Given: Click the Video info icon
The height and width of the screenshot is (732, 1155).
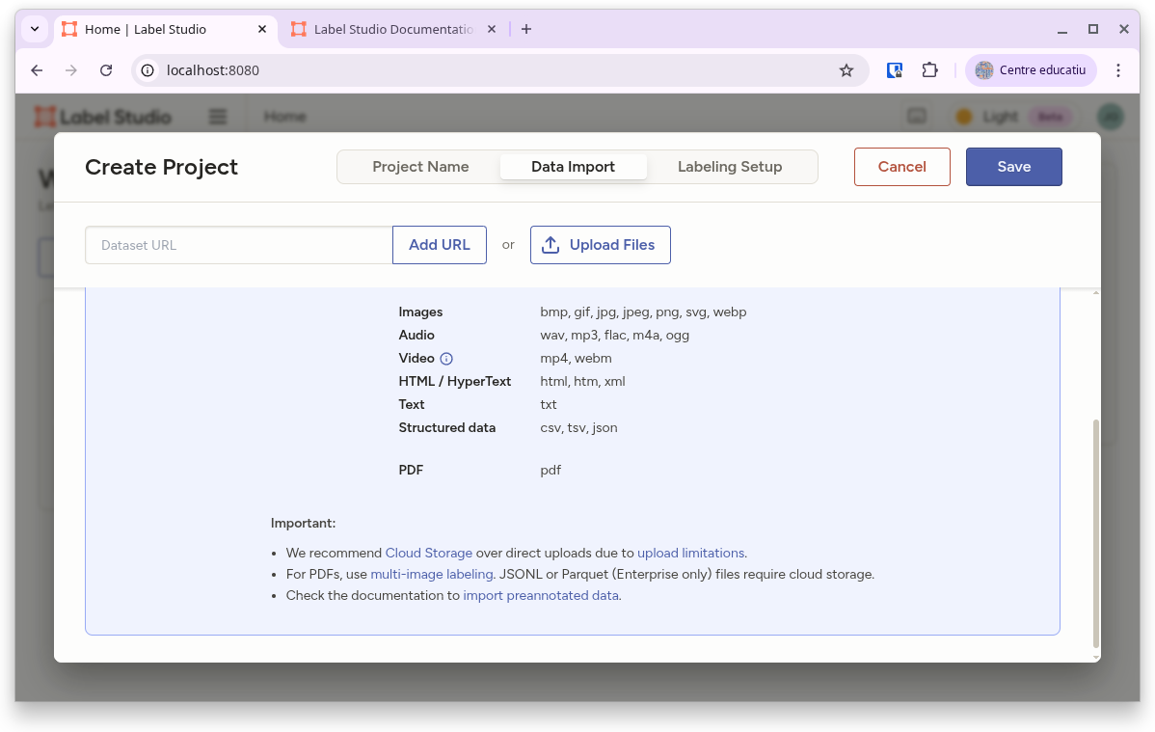Looking at the screenshot, I should tap(446, 359).
